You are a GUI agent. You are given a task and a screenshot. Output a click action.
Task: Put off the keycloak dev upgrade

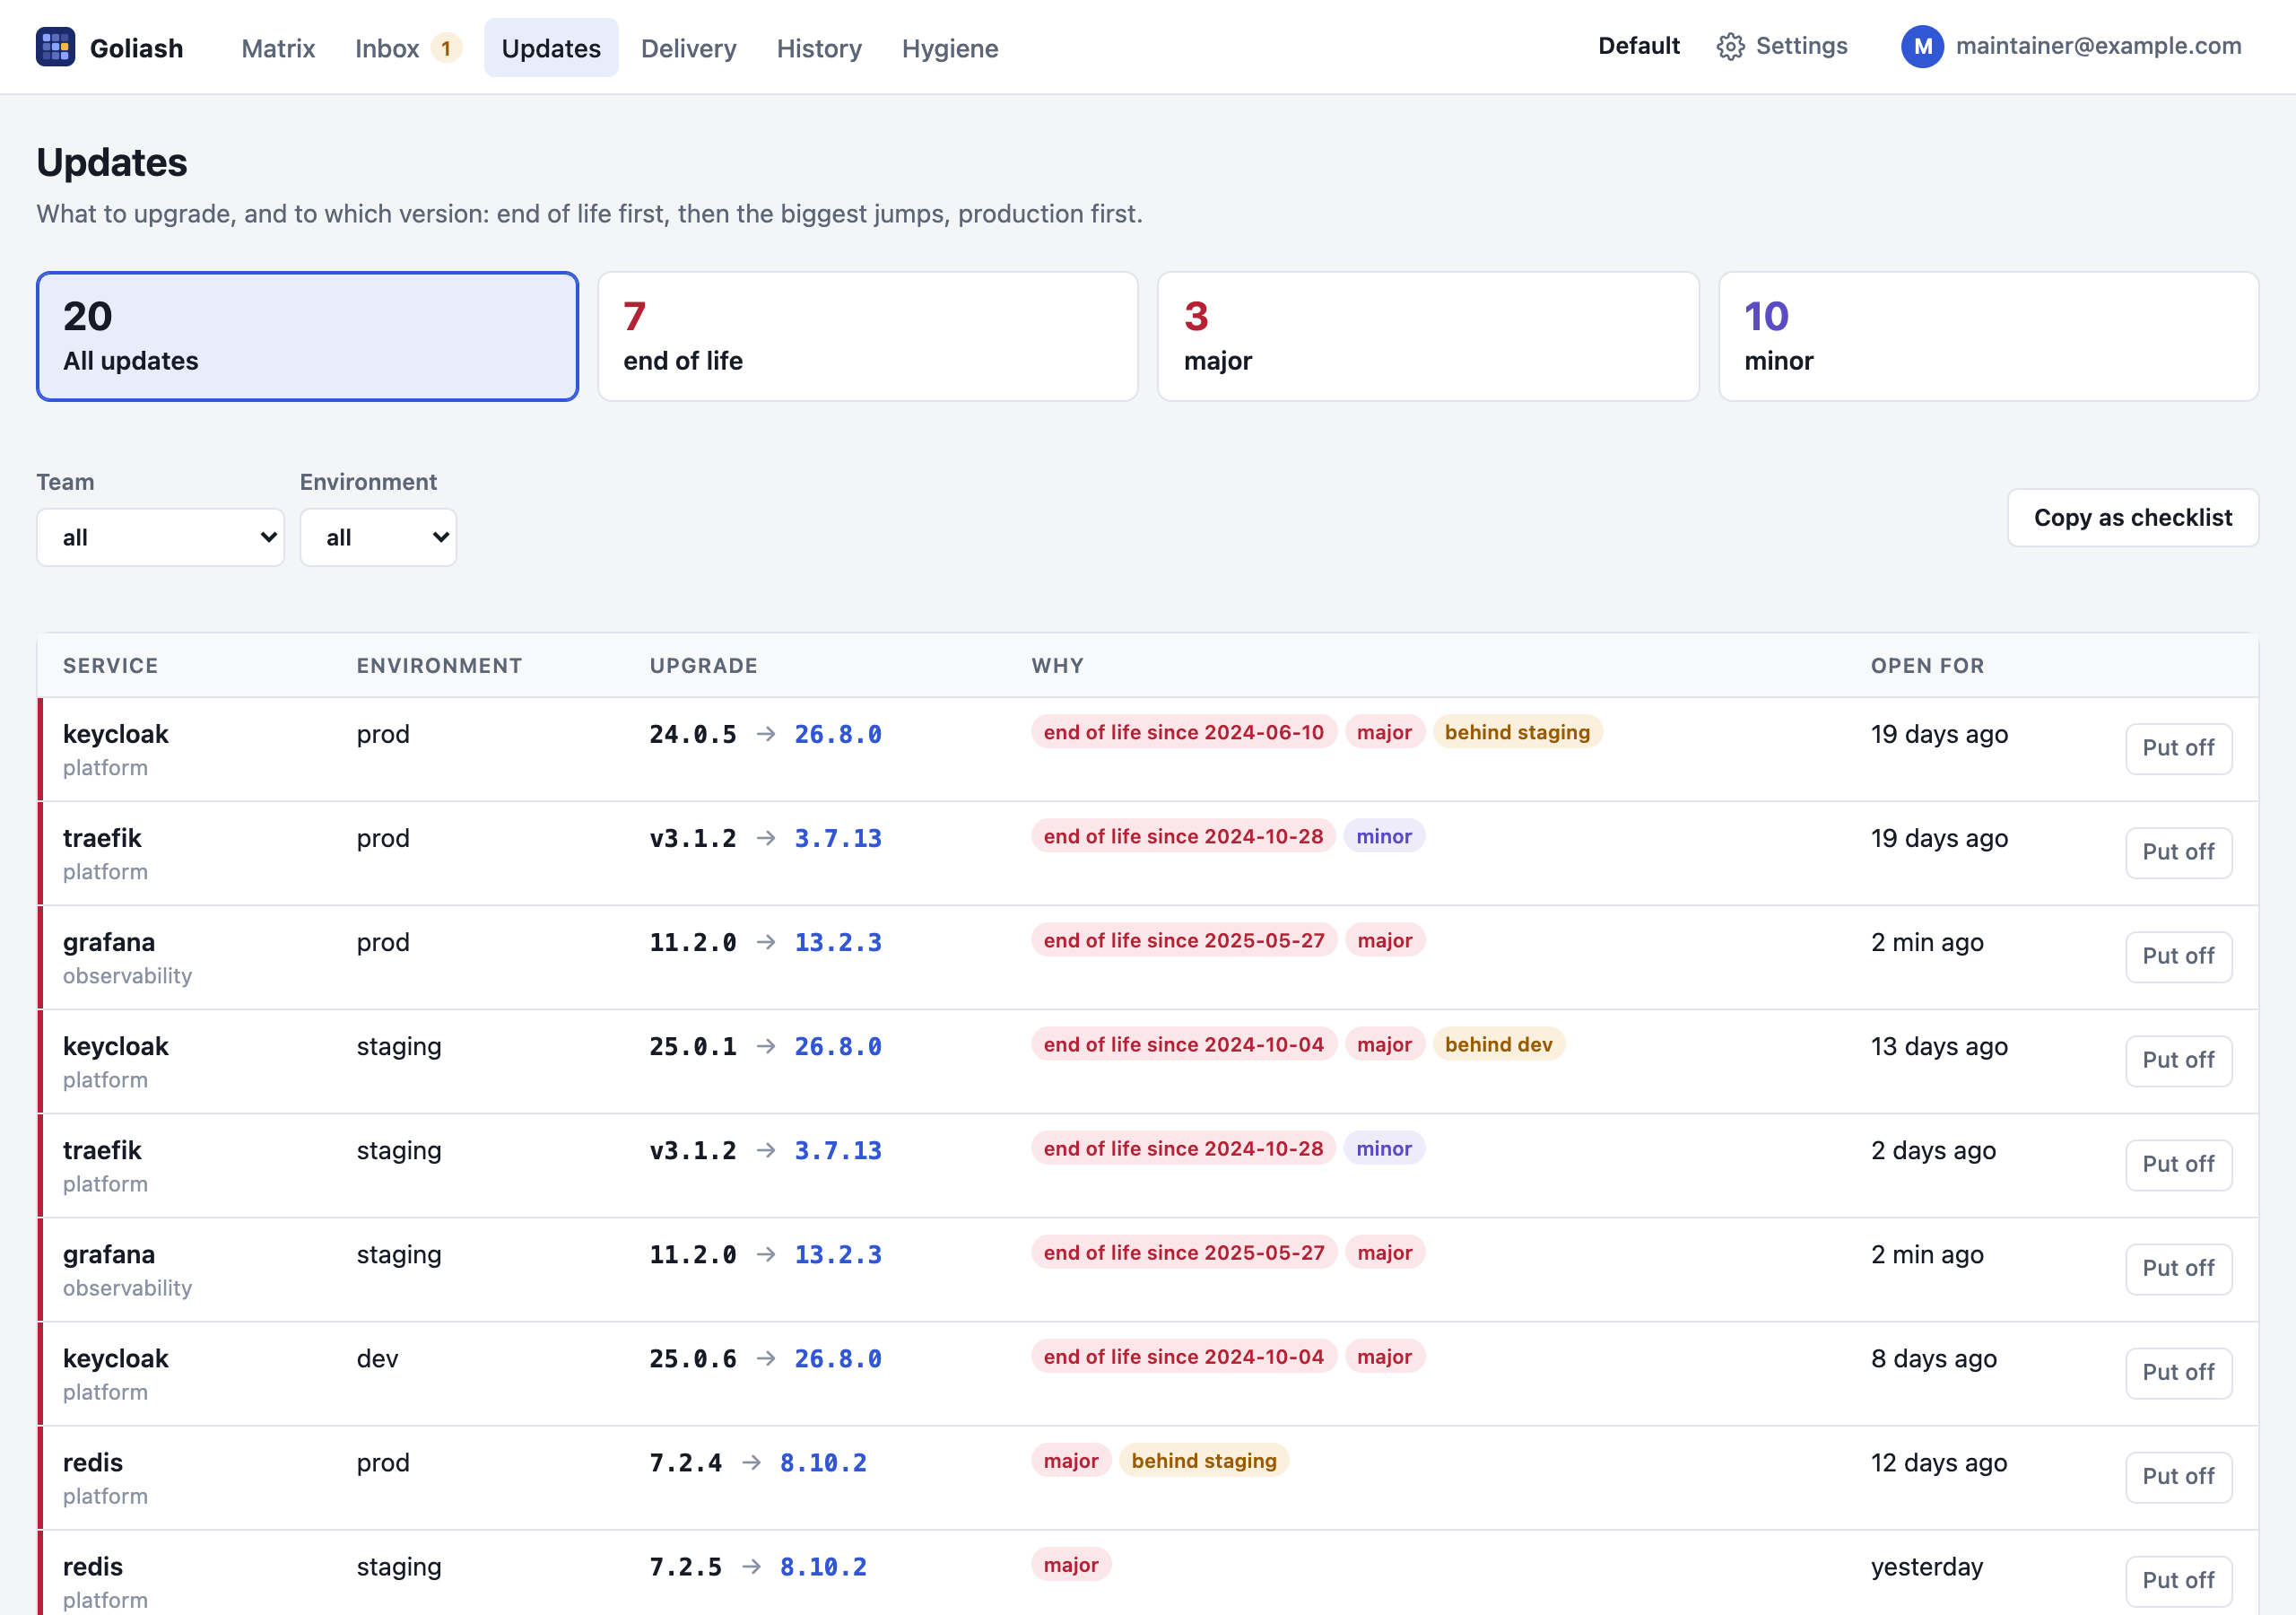pyautogui.click(x=2178, y=1373)
